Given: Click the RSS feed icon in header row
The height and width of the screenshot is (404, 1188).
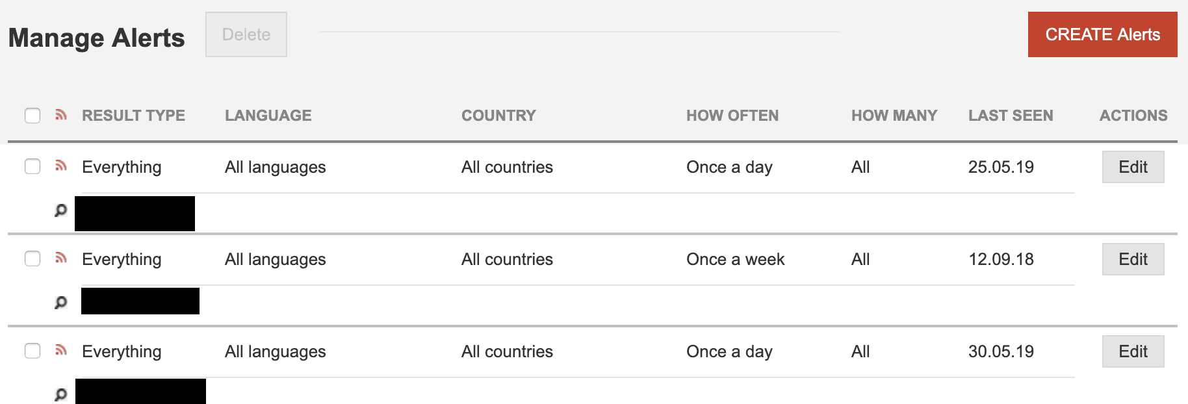Looking at the screenshot, I should (x=61, y=115).
